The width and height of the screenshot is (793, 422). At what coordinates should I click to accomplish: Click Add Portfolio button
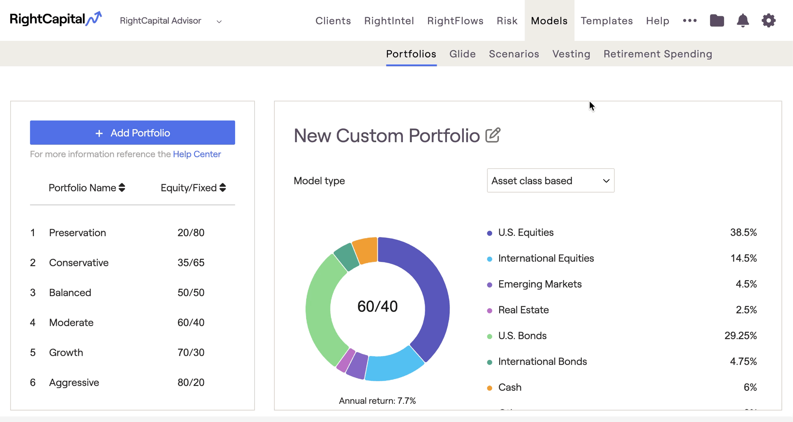132,133
